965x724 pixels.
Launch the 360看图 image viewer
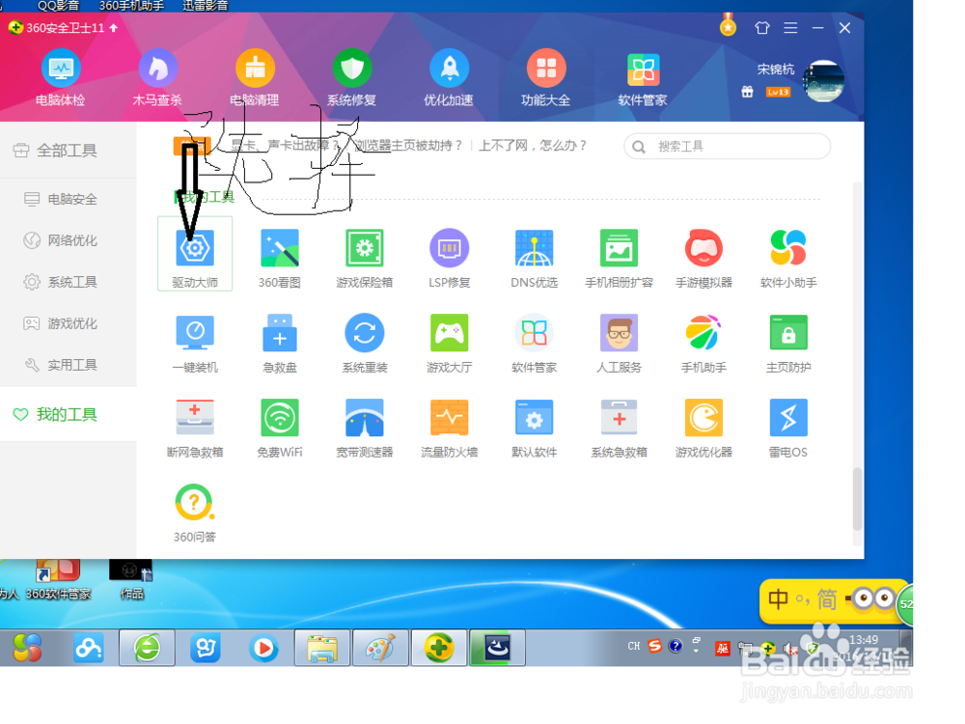[280, 259]
